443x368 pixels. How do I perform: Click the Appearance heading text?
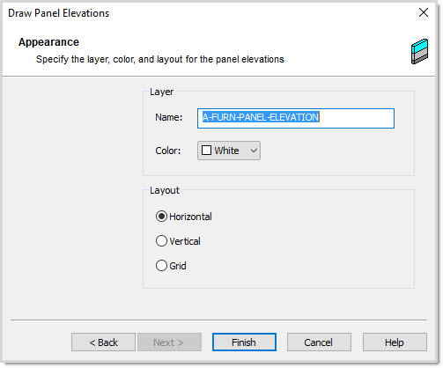(x=48, y=42)
